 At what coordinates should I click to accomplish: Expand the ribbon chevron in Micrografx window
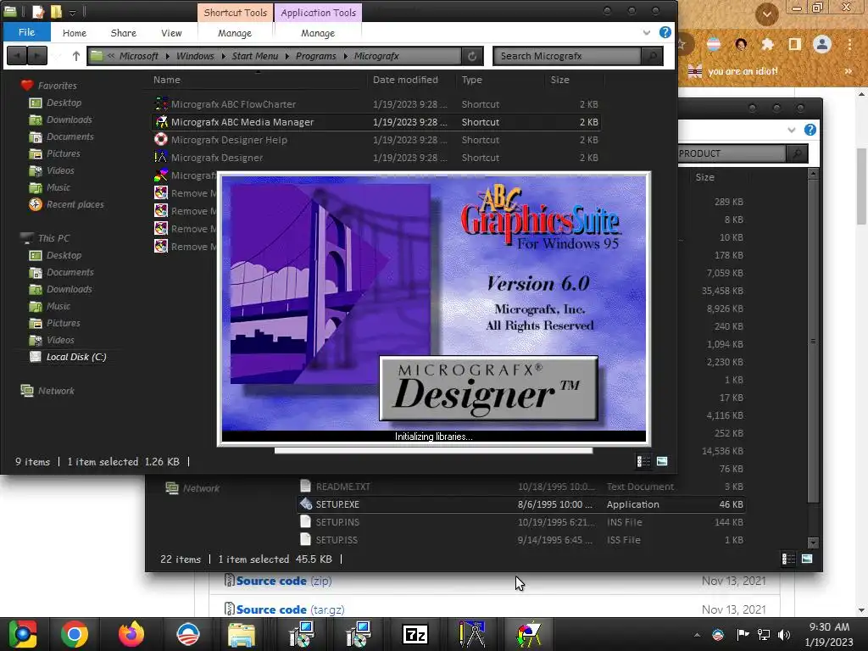[x=647, y=33]
